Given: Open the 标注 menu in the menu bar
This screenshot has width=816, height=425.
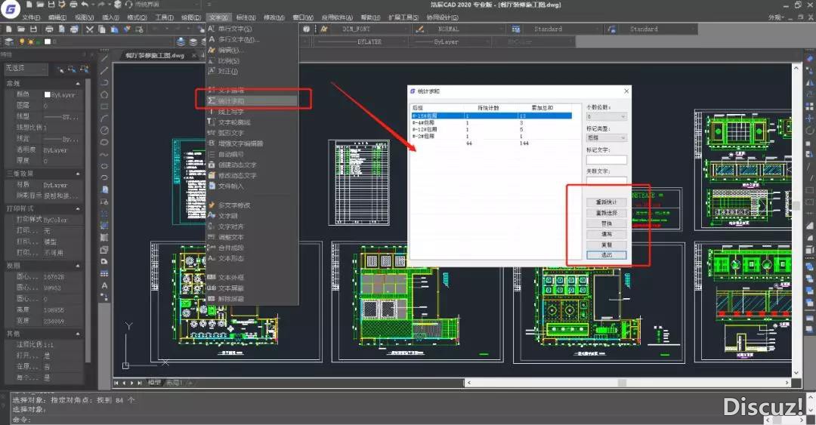Looking at the screenshot, I should [x=246, y=17].
